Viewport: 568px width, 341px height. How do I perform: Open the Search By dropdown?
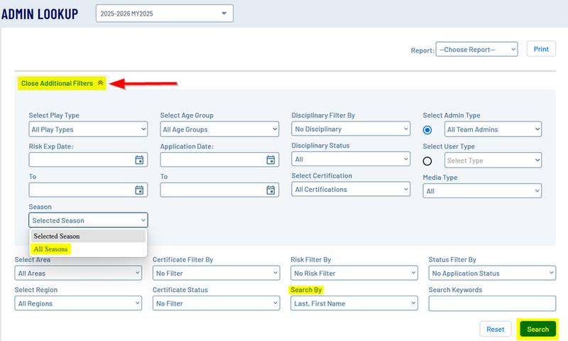pos(354,303)
